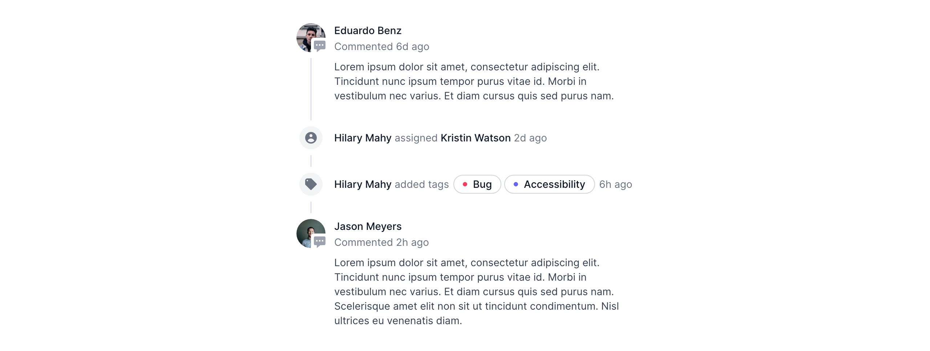The image size is (930, 351).
Task: Click the tag icon in the timeline
Action: pyautogui.click(x=311, y=185)
